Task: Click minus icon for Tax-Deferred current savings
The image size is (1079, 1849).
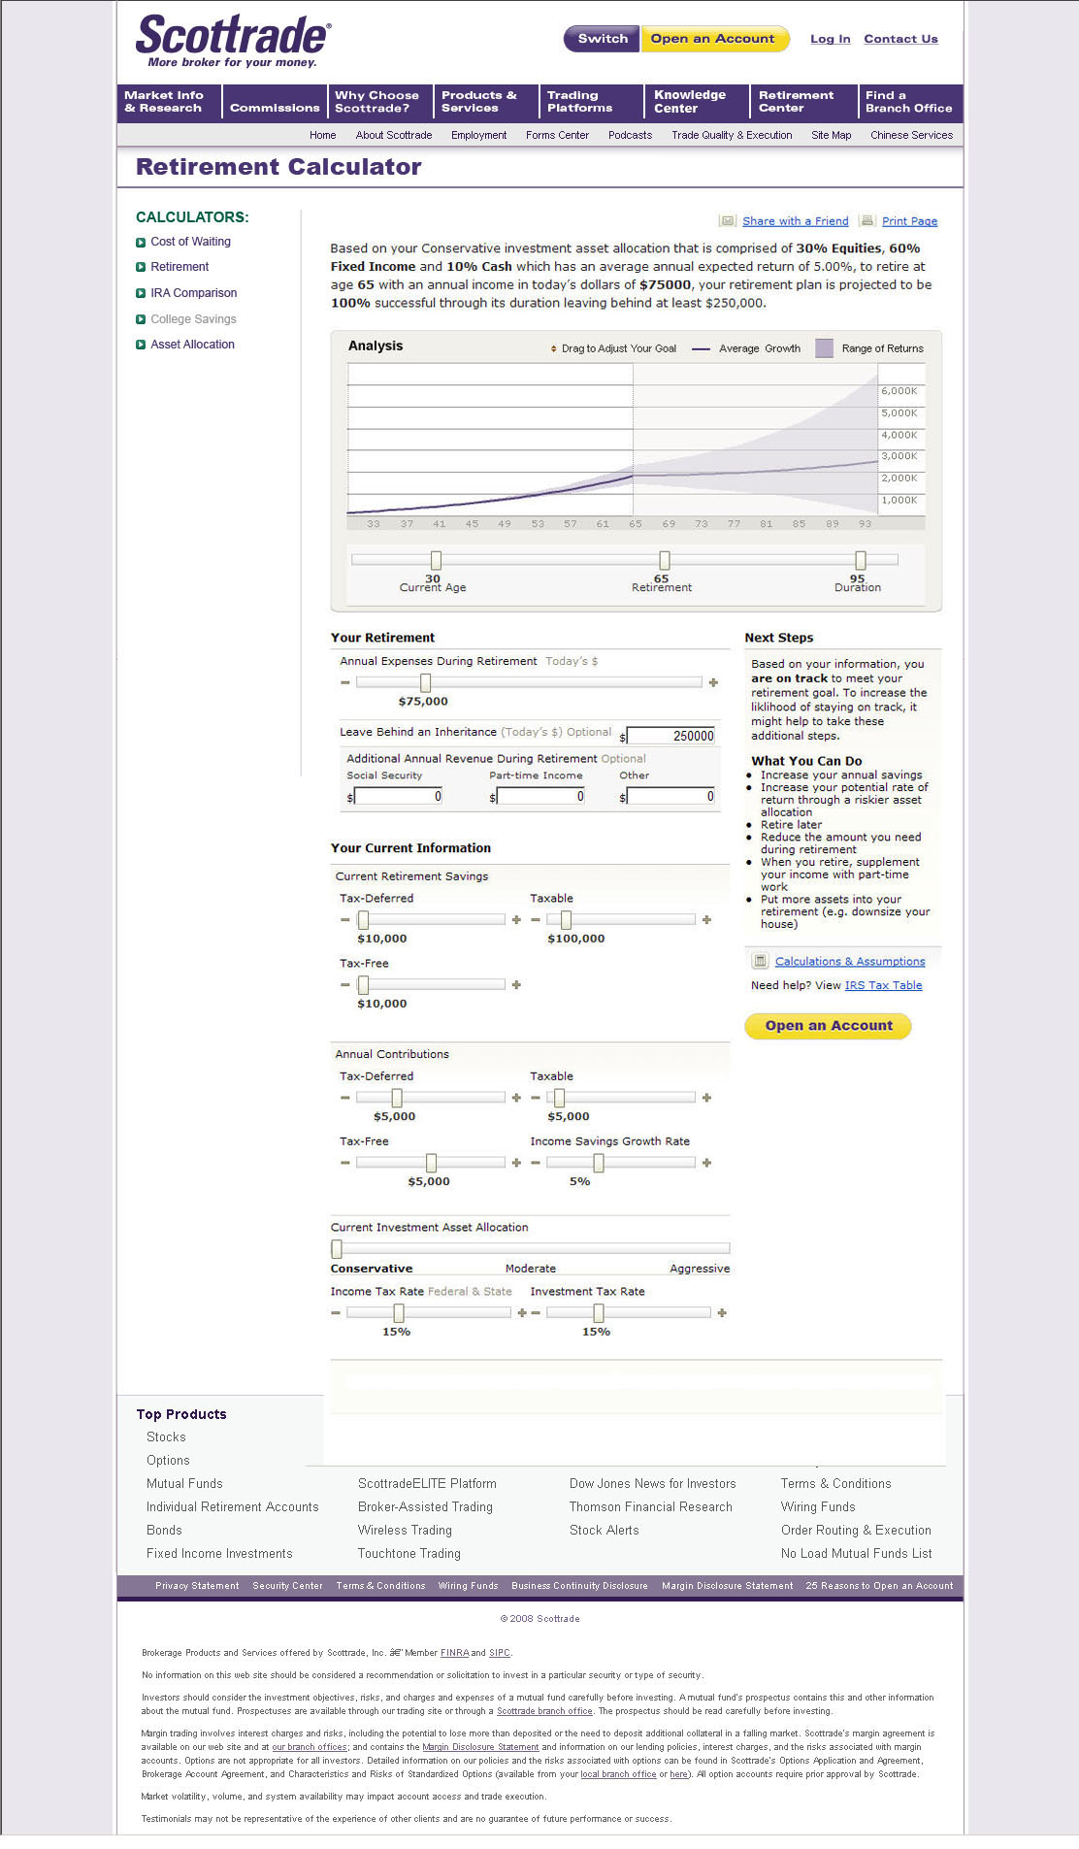Action: 344,919
